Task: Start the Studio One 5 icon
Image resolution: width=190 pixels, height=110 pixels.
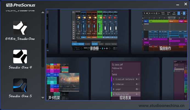Action: pyautogui.click(x=20, y=85)
